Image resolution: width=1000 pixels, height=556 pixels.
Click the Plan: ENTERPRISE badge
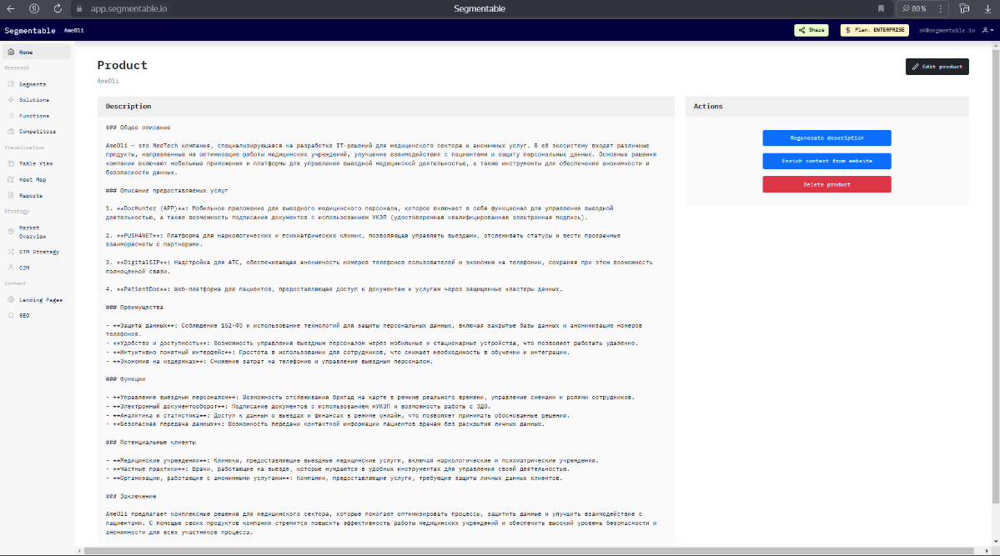[x=874, y=30]
